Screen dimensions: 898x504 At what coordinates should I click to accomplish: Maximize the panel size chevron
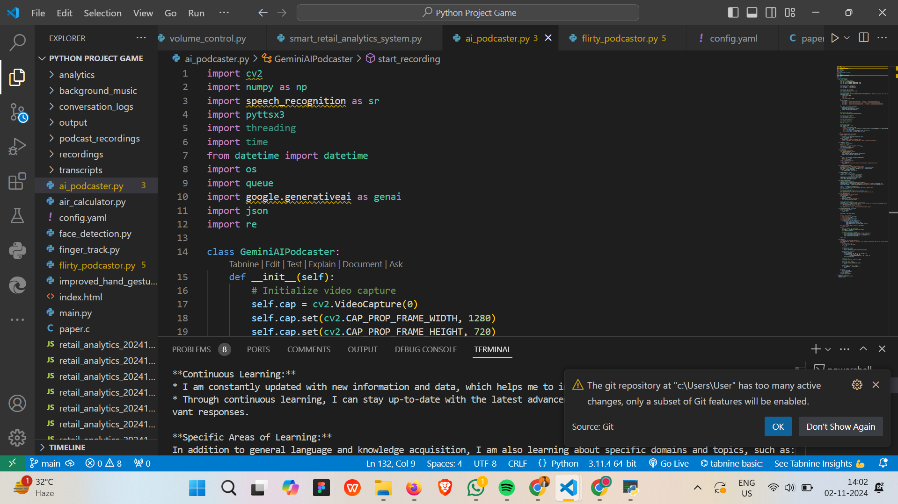coord(863,349)
